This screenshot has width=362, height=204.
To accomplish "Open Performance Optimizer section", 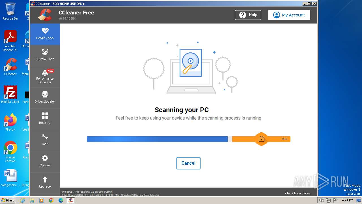I will (45, 76).
